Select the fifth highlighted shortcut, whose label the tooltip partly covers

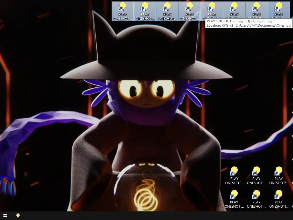point(212,11)
